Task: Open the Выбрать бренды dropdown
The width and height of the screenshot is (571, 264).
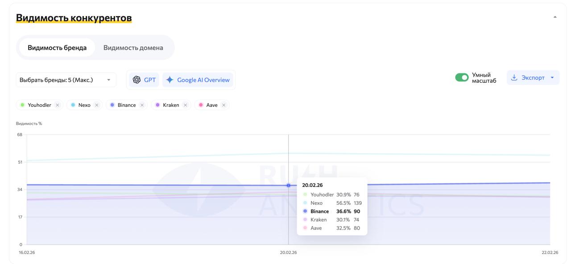Action: coord(66,80)
